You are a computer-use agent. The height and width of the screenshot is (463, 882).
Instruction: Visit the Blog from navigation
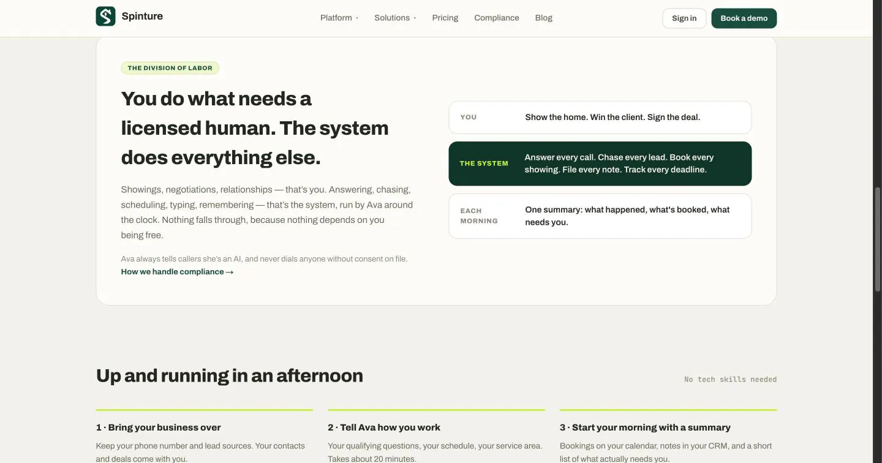pos(544,18)
